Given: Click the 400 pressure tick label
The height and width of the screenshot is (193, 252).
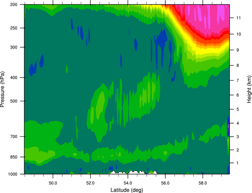Looking at the screenshot, I should (14, 77).
